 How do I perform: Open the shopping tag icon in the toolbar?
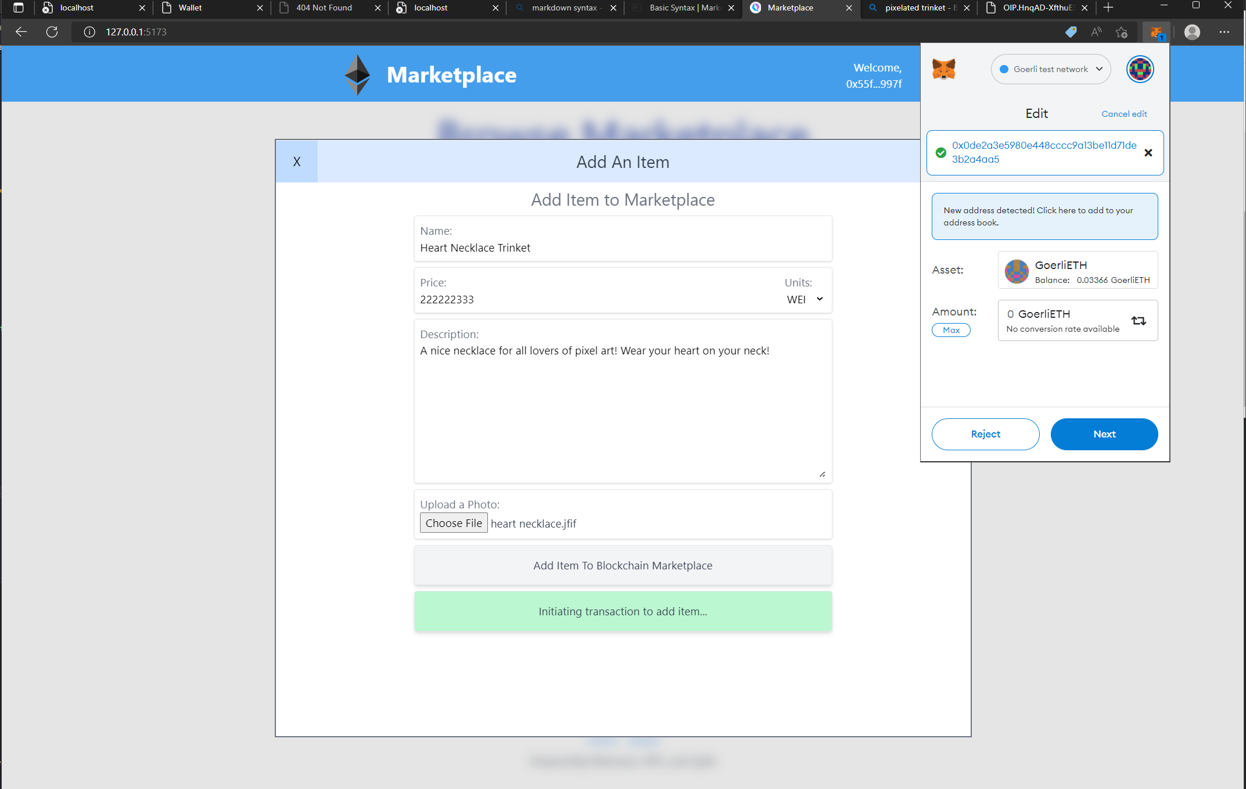1071,32
